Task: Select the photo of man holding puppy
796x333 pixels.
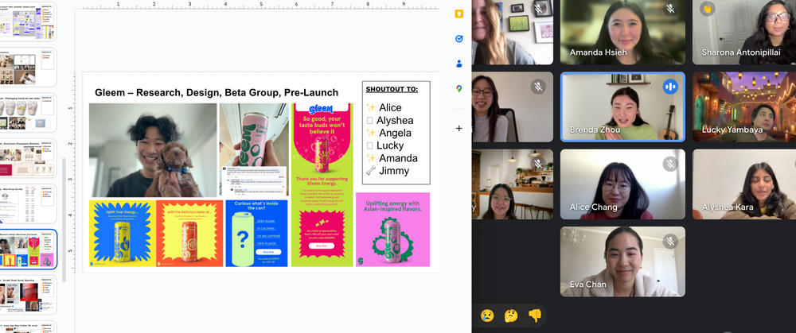Action: [153, 150]
